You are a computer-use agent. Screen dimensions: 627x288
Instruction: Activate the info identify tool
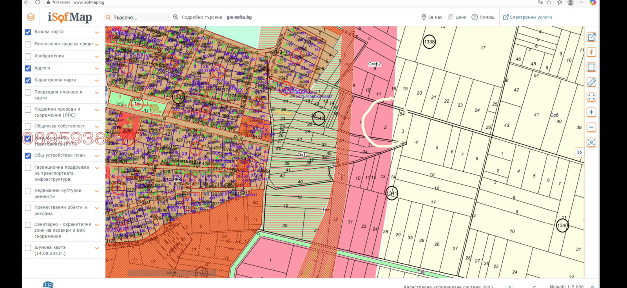pyautogui.click(x=591, y=52)
